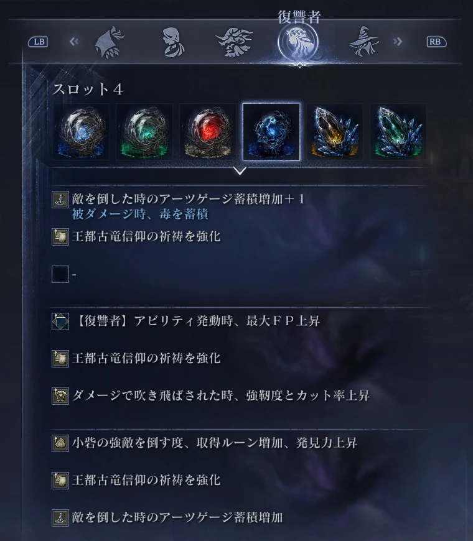Viewport: 473px width, 541px height.
Task: Pick the green-glow crystal relic
Action: pos(398,132)
